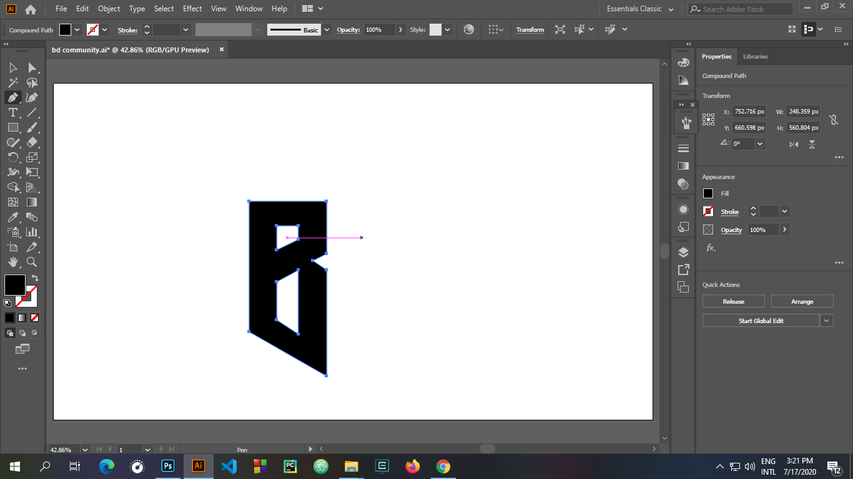Choose the Symbol Sprayer tool
This screenshot has height=479, width=853.
[12, 232]
